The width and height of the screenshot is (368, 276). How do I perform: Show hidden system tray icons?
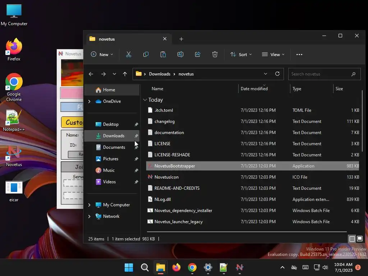[282, 267]
